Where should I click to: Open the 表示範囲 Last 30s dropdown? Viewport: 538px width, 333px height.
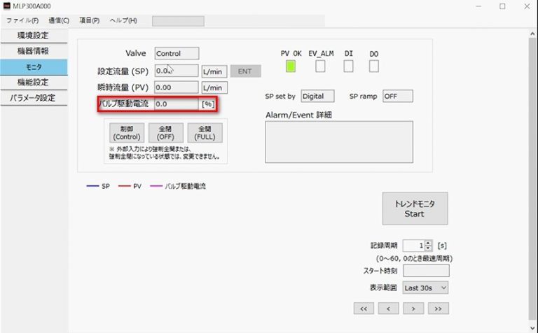[x=425, y=288]
